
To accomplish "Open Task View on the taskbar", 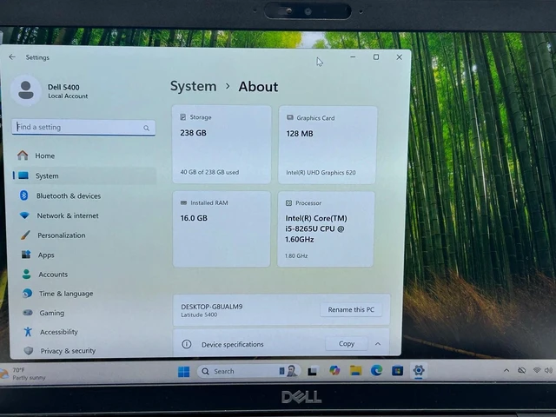I will click(x=313, y=371).
